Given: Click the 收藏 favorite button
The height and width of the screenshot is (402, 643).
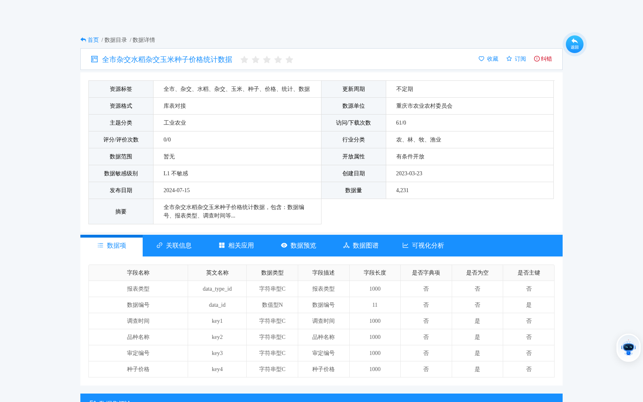Looking at the screenshot, I should (x=488, y=59).
